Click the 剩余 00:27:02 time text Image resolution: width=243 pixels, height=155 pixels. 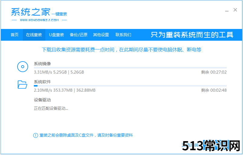(214, 72)
